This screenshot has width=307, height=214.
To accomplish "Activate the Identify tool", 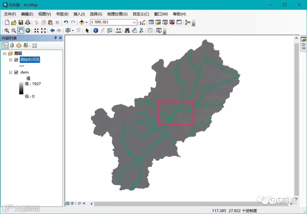I will [96, 30].
